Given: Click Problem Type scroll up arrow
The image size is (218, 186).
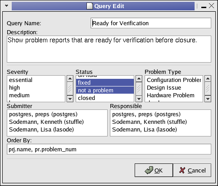Looking at the screenshot, I should 208,78.
